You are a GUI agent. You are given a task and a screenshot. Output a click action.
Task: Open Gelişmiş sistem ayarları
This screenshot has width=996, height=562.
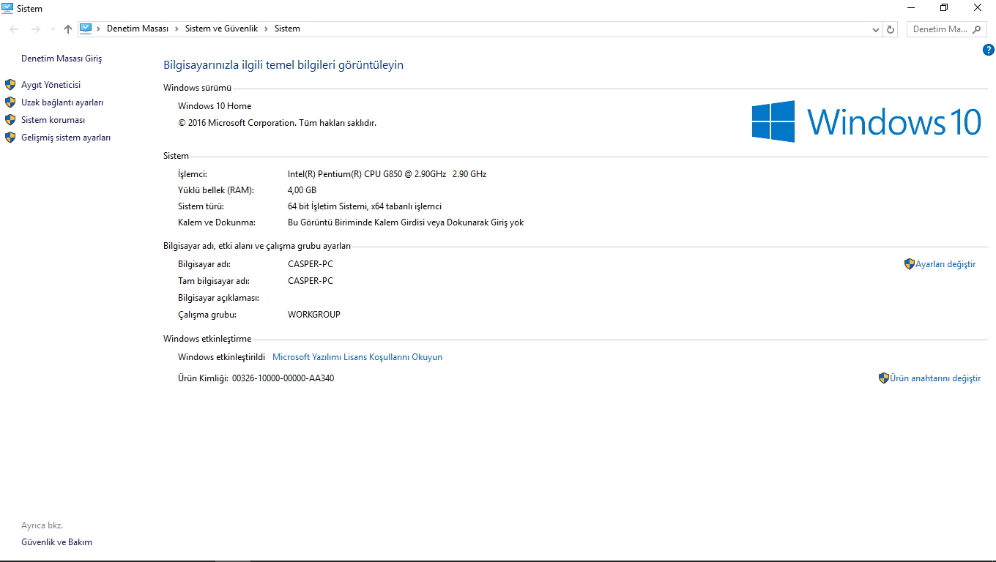(66, 138)
